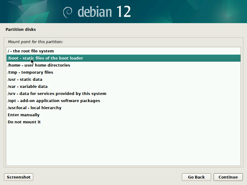Select /var variable data option
The height and width of the screenshot is (185, 247).
tap(123, 86)
